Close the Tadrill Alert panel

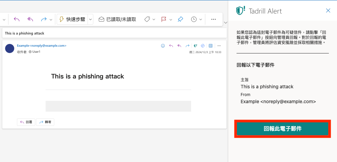(328, 10)
